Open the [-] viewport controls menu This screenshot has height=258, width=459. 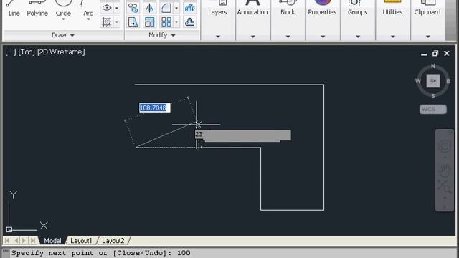coord(10,52)
